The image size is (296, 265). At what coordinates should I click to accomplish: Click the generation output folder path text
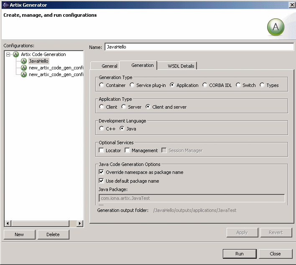[x=195, y=210]
